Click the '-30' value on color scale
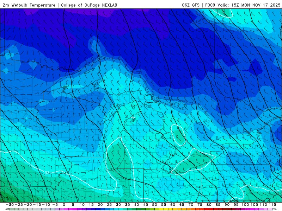This screenshot has height=211, width=282. coord(10,205)
